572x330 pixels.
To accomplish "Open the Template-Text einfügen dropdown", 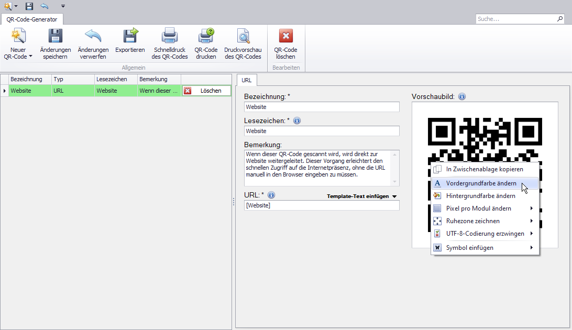I will click(x=361, y=196).
